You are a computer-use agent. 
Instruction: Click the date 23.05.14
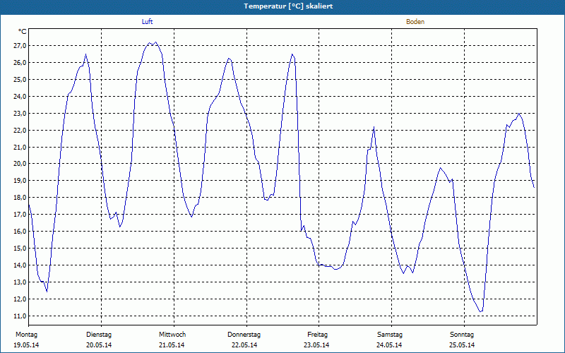tap(316, 345)
